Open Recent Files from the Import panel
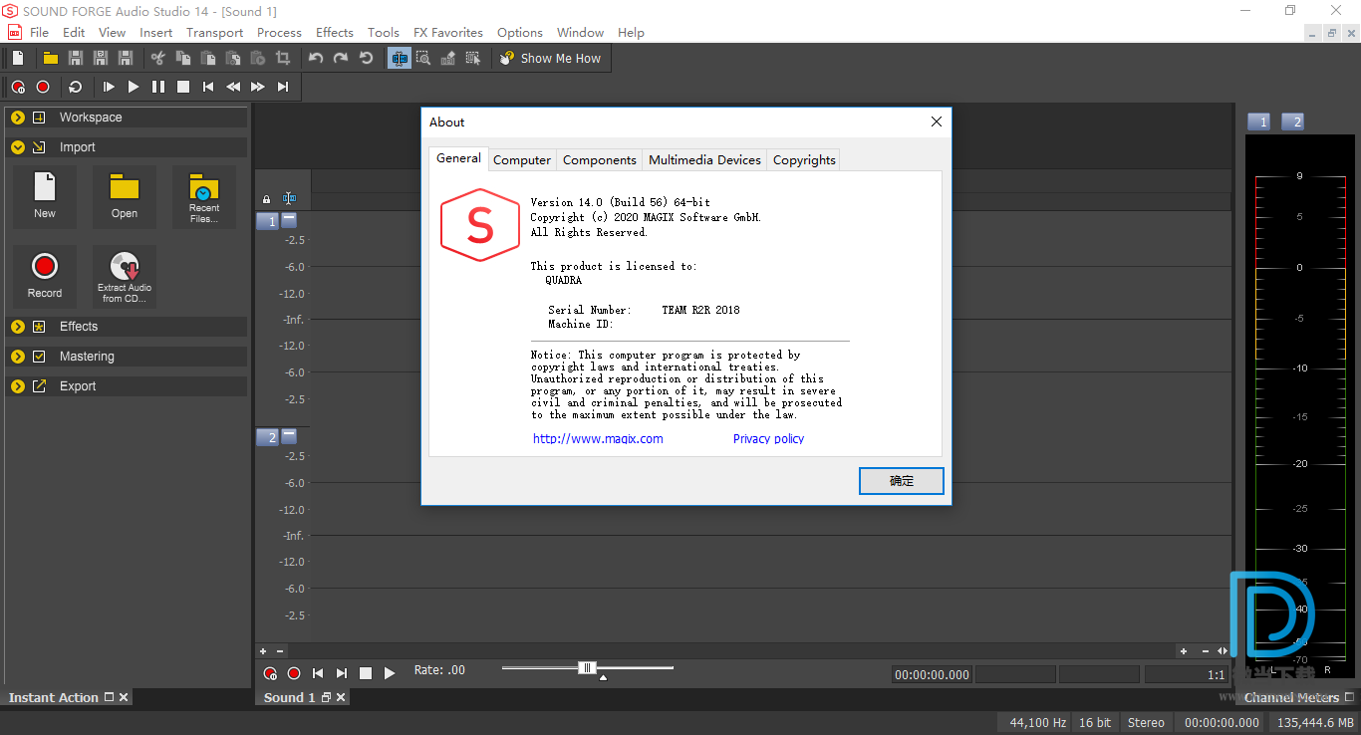 coord(204,196)
